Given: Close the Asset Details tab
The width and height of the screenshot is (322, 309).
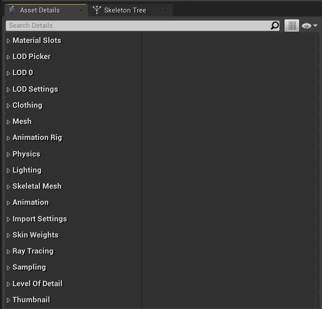Looking at the screenshot, I should [81, 10].
